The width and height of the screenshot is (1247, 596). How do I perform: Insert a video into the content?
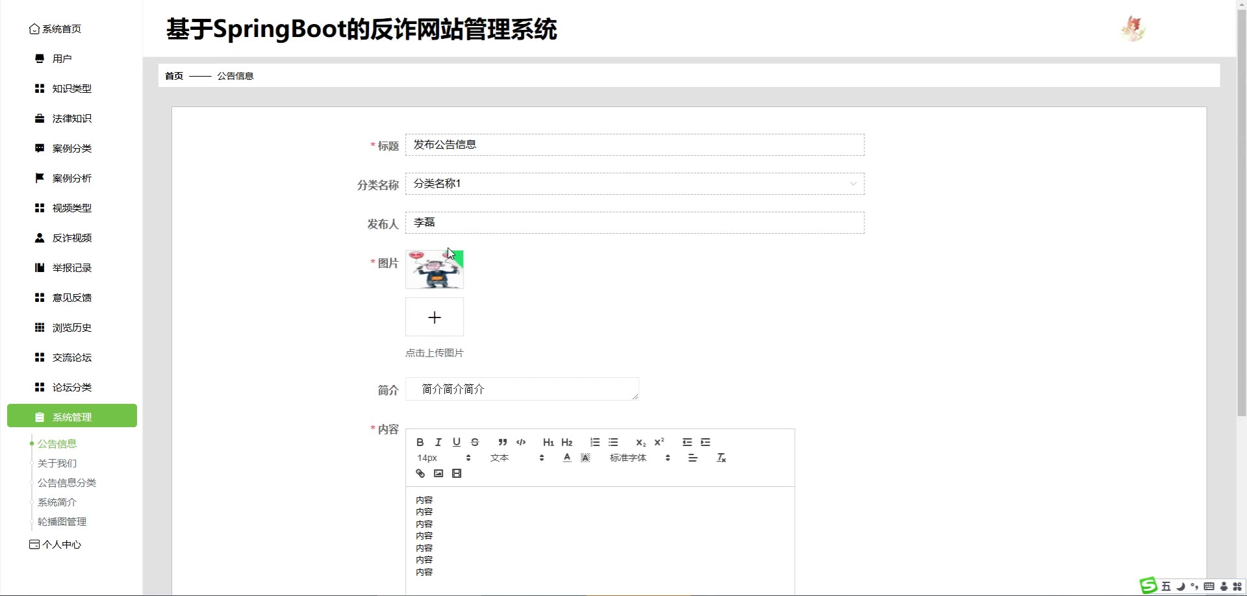click(457, 473)
